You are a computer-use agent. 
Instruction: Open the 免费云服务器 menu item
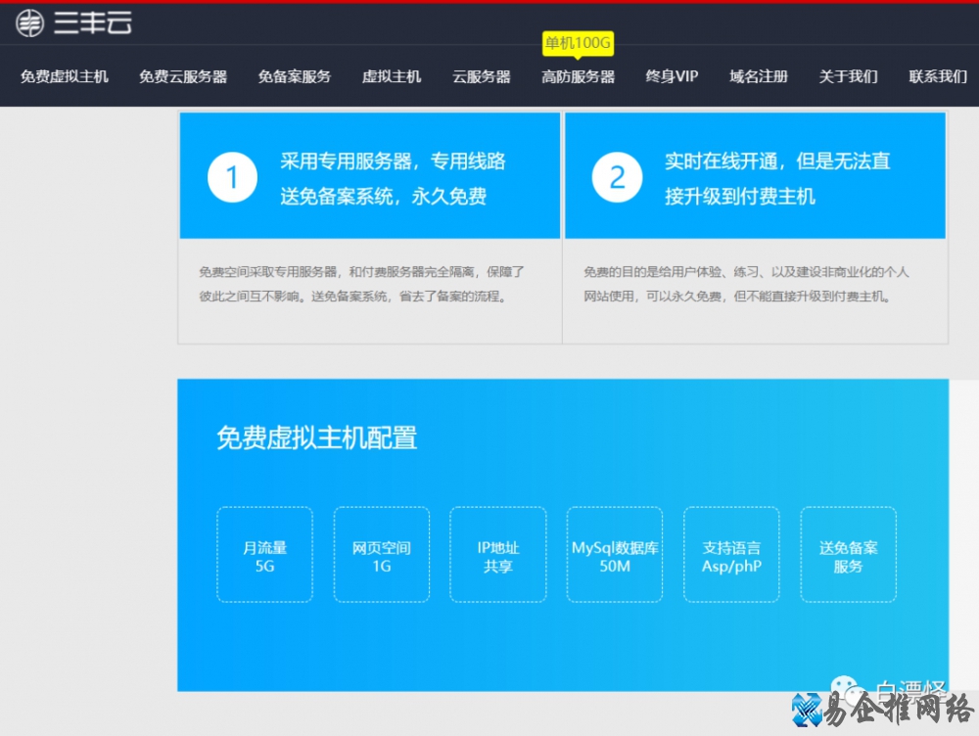[x=183, y=76]
